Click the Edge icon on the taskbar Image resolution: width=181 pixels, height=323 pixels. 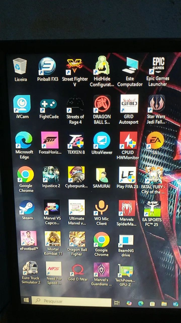click(x=141, y=303)
